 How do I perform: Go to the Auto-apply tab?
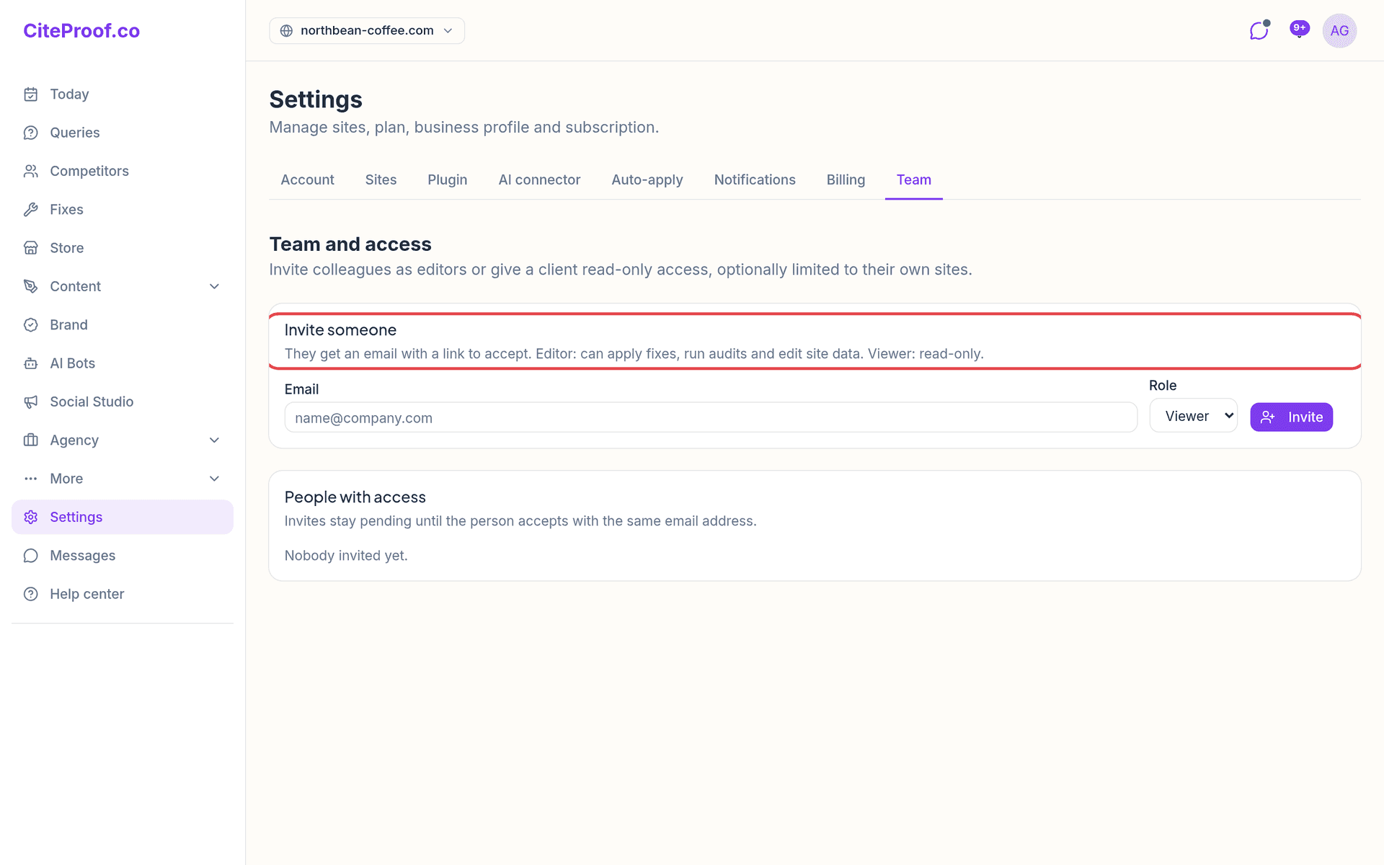647,180
